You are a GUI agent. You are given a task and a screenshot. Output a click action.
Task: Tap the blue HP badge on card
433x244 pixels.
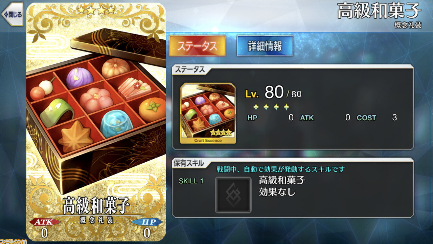point(147,222)
